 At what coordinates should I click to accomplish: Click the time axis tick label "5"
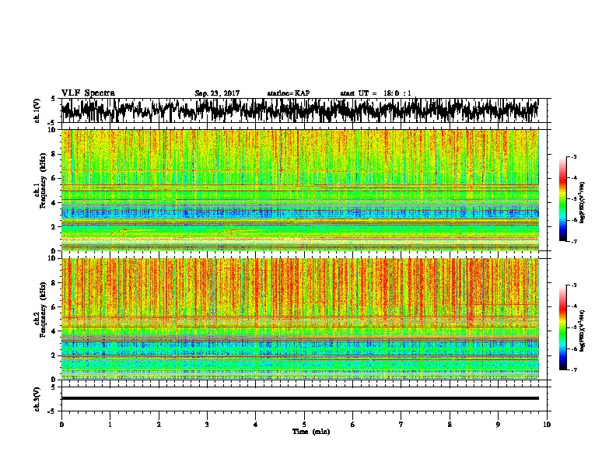click(304, 425)
